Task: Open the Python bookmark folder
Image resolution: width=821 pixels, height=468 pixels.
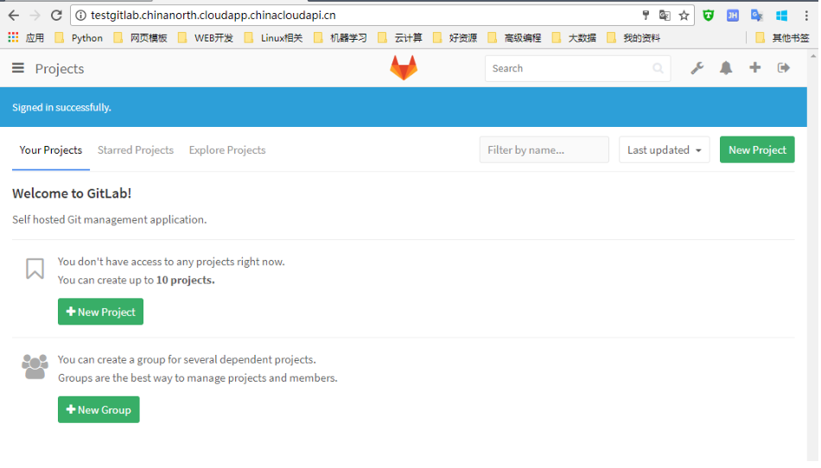Action: pyautogui.click(x=79, y=38)
